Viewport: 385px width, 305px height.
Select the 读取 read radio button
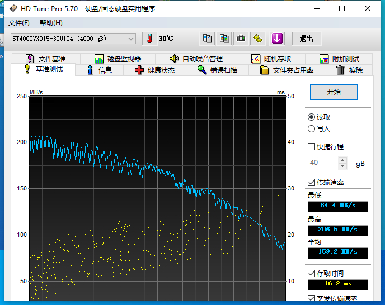pyautogui.click(x=311, y=117)
